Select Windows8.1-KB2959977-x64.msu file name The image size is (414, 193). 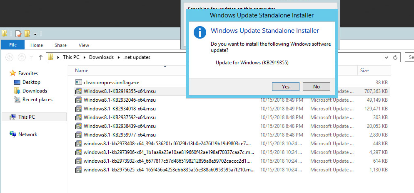coord(120,134)
